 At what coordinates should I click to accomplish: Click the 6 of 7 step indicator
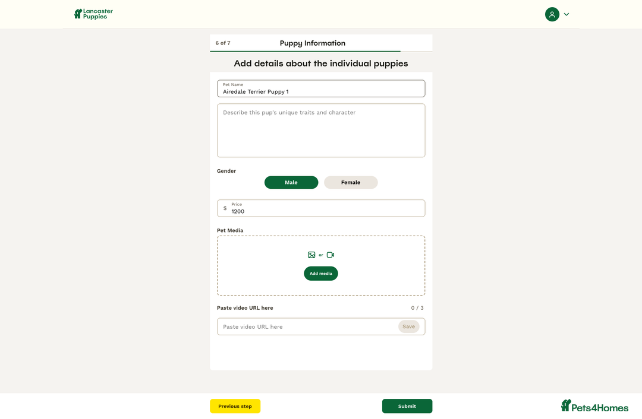(x=223, y=43)
